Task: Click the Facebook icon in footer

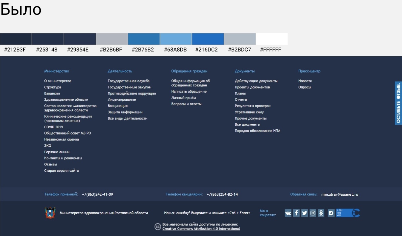Action: pos(296,213)
